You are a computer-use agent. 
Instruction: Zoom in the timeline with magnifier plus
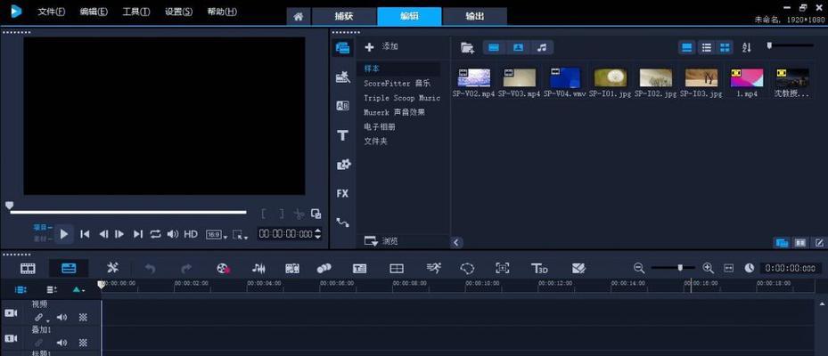709,269
